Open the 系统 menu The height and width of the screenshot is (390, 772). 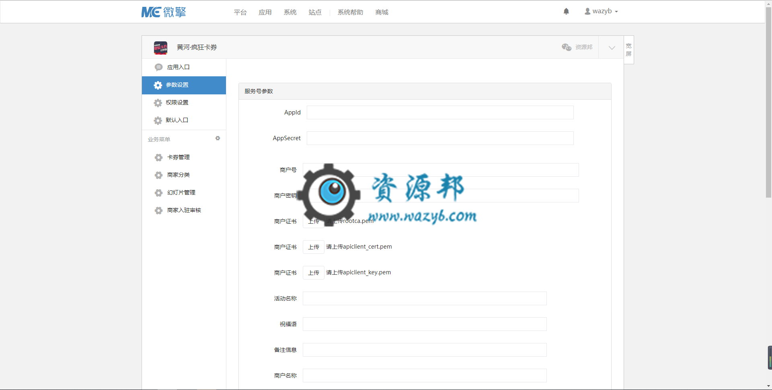click(x=290, y=12)
